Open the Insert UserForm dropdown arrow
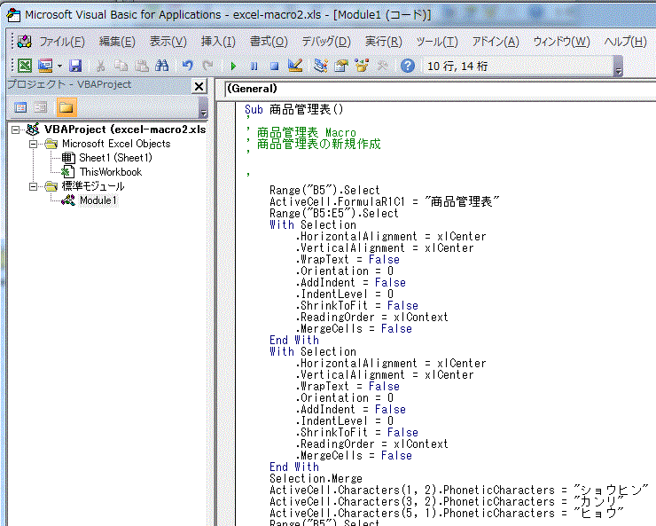The image size is (656, 526). pos(59,67)
